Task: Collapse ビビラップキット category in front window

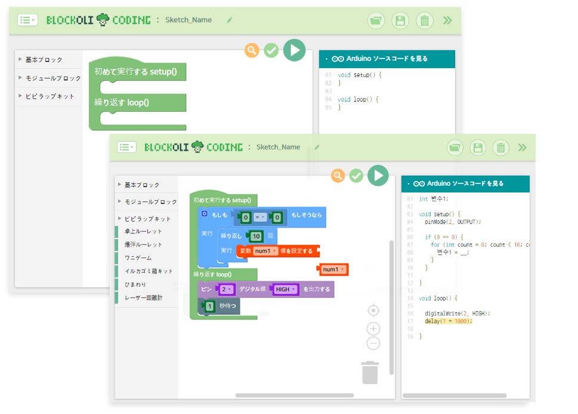Action: 147,219
